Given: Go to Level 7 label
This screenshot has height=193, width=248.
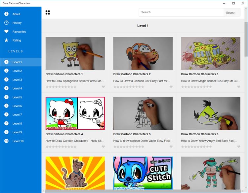Looking at the screenshot, I should pyautogui.click(x=17, y=115).
